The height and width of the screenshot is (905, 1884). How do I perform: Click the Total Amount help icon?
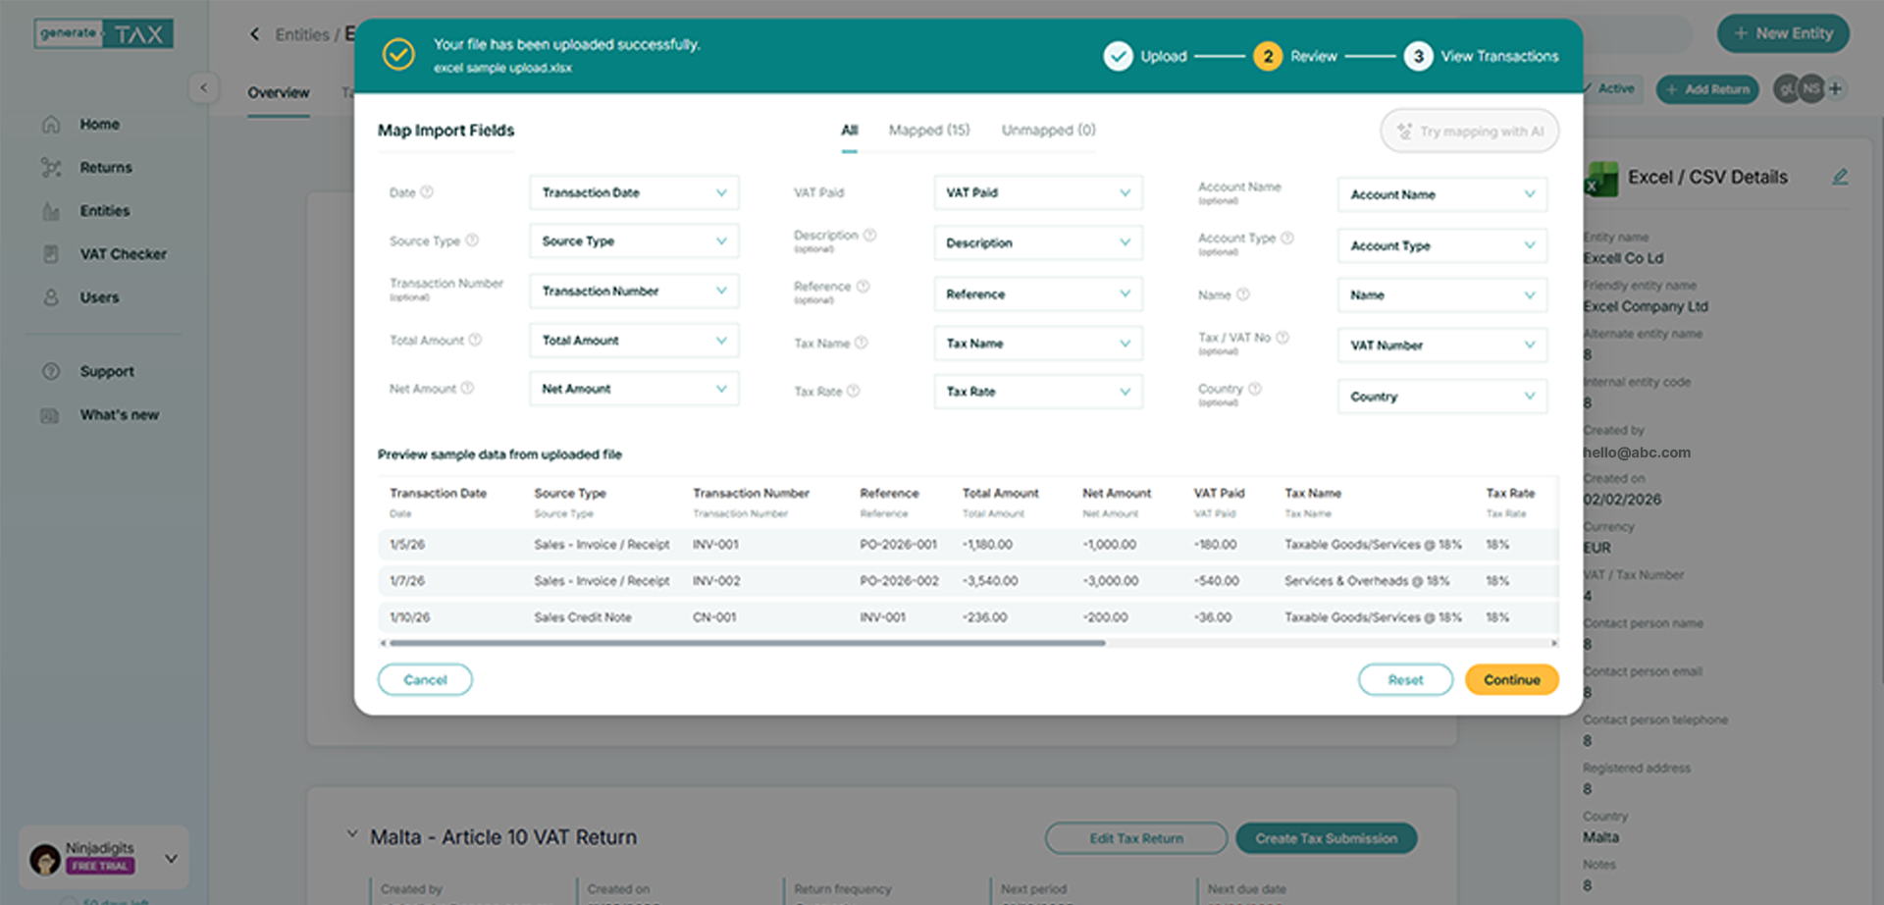[475, 340]
